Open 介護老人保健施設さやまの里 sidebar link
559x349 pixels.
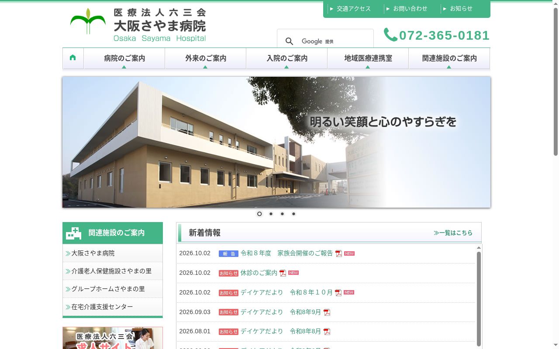coord(113,271)
